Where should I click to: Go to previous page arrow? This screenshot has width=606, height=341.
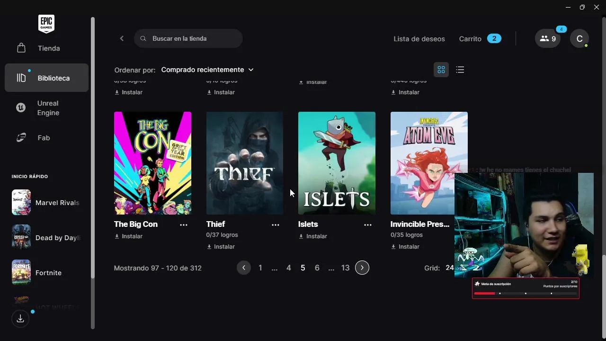point(244,268)
